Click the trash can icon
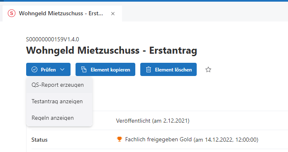The height and width of the screenshot is (152, 288). [x=149, y=69]
